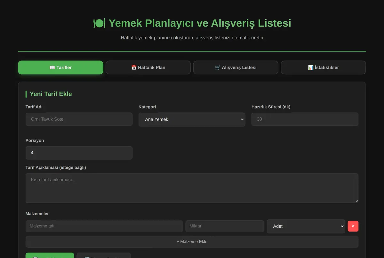Click the Yemek Planlayıcı ve Alışveriş Listesi title

click(x=192, y=23)
